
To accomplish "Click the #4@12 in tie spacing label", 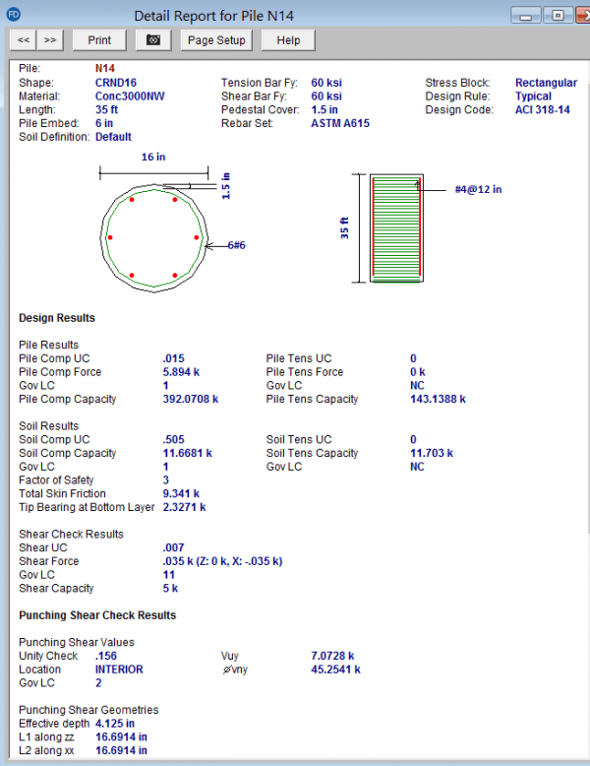I will point(478,189).
